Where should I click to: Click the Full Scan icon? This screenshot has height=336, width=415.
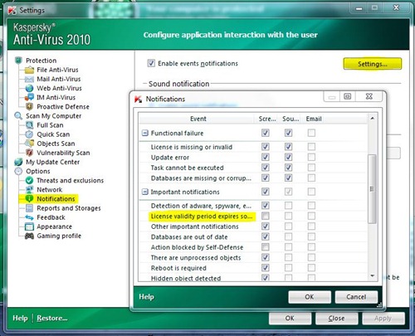29,125
